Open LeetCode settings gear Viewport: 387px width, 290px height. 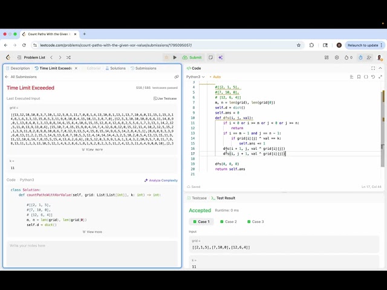[337, 57]
